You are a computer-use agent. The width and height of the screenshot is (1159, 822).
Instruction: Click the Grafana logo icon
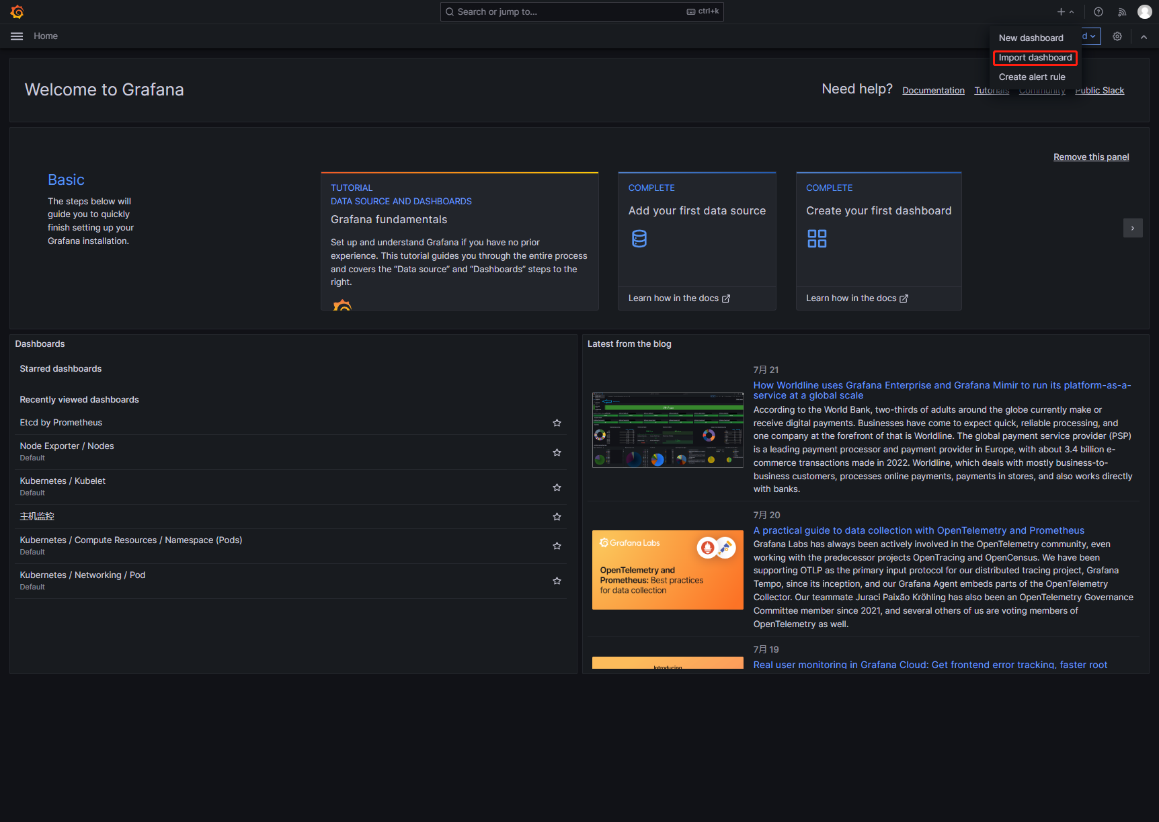(17, 11)
